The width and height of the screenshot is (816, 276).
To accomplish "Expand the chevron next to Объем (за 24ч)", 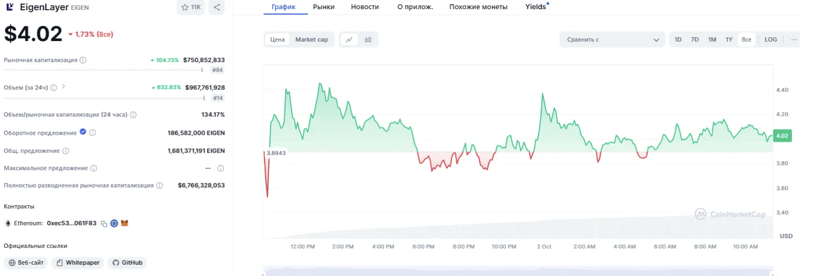I will point(64,86).
